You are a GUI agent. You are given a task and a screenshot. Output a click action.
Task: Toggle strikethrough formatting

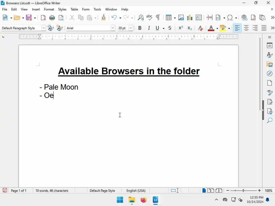170,28
